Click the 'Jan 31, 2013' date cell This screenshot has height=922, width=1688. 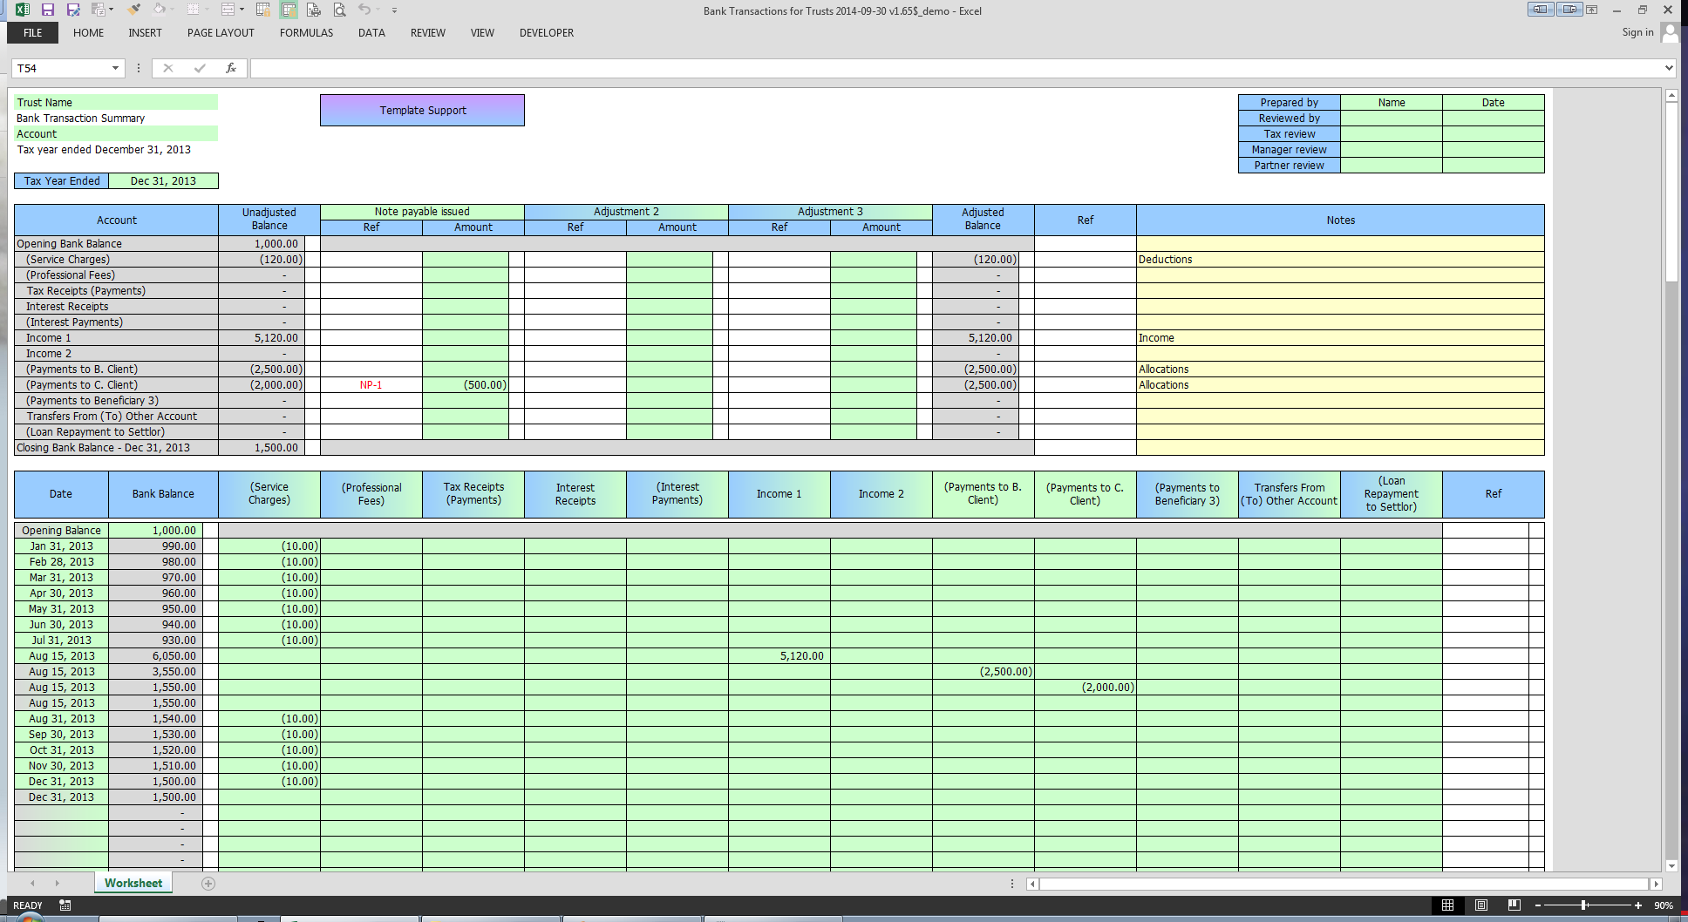[61, 546]
